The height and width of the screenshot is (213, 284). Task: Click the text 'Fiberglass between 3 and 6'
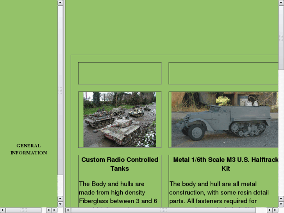tap(118, 201)
